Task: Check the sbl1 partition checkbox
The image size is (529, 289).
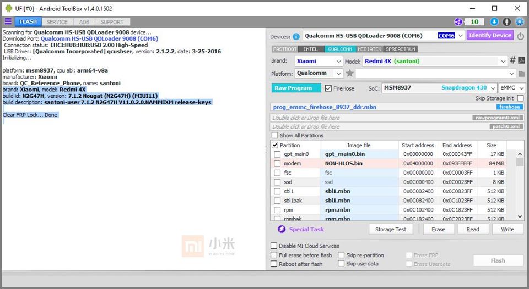Action: click(277, 191)
